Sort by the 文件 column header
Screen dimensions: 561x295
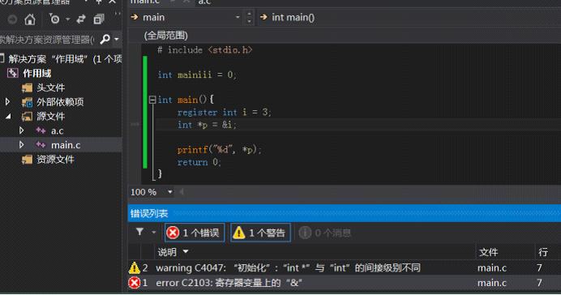tap(488, 252)
